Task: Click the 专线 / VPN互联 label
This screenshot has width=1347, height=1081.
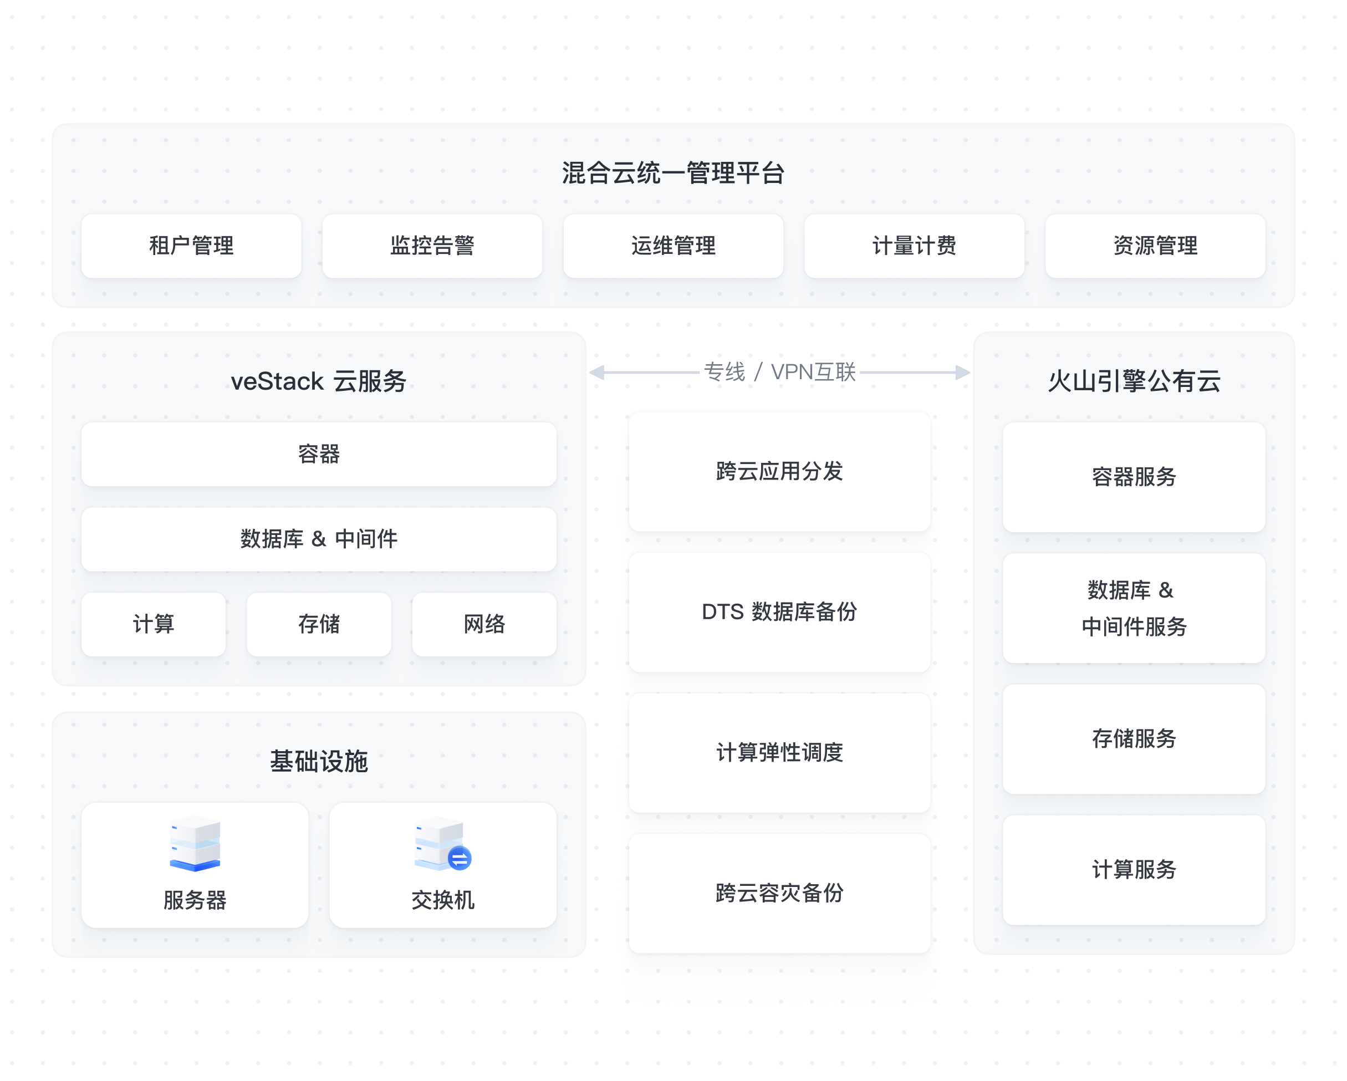Action: [x=780, y=372]
